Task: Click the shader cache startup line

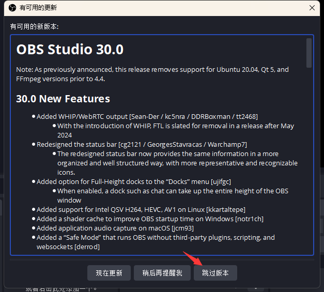Action: tap(150, 219)
